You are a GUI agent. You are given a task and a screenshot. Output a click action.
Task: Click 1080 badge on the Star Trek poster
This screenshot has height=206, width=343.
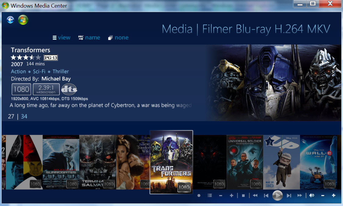click(x=35, y=184)
